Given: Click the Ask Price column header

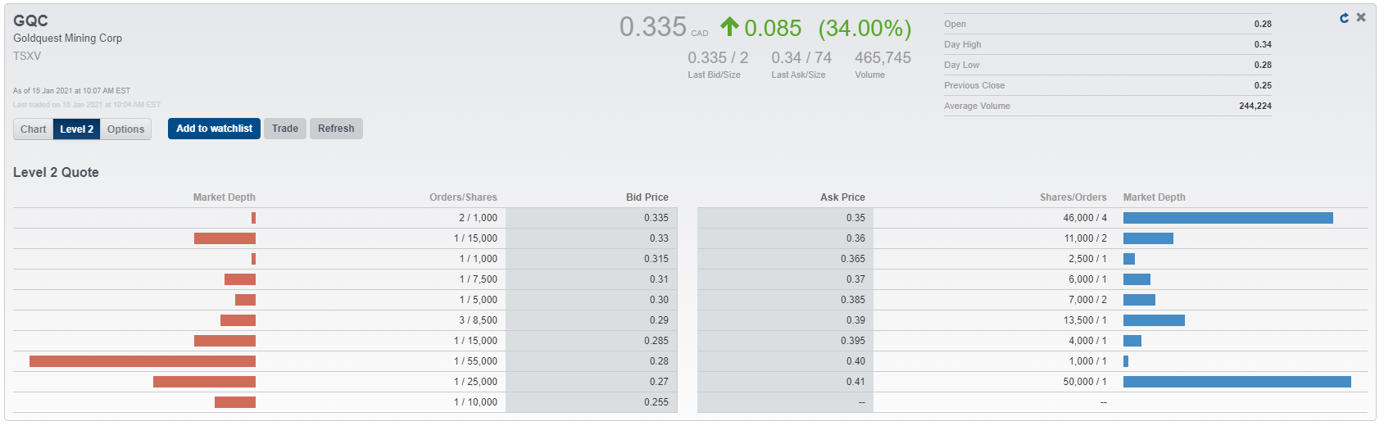Looking at the screenshot, I should 842,197.
